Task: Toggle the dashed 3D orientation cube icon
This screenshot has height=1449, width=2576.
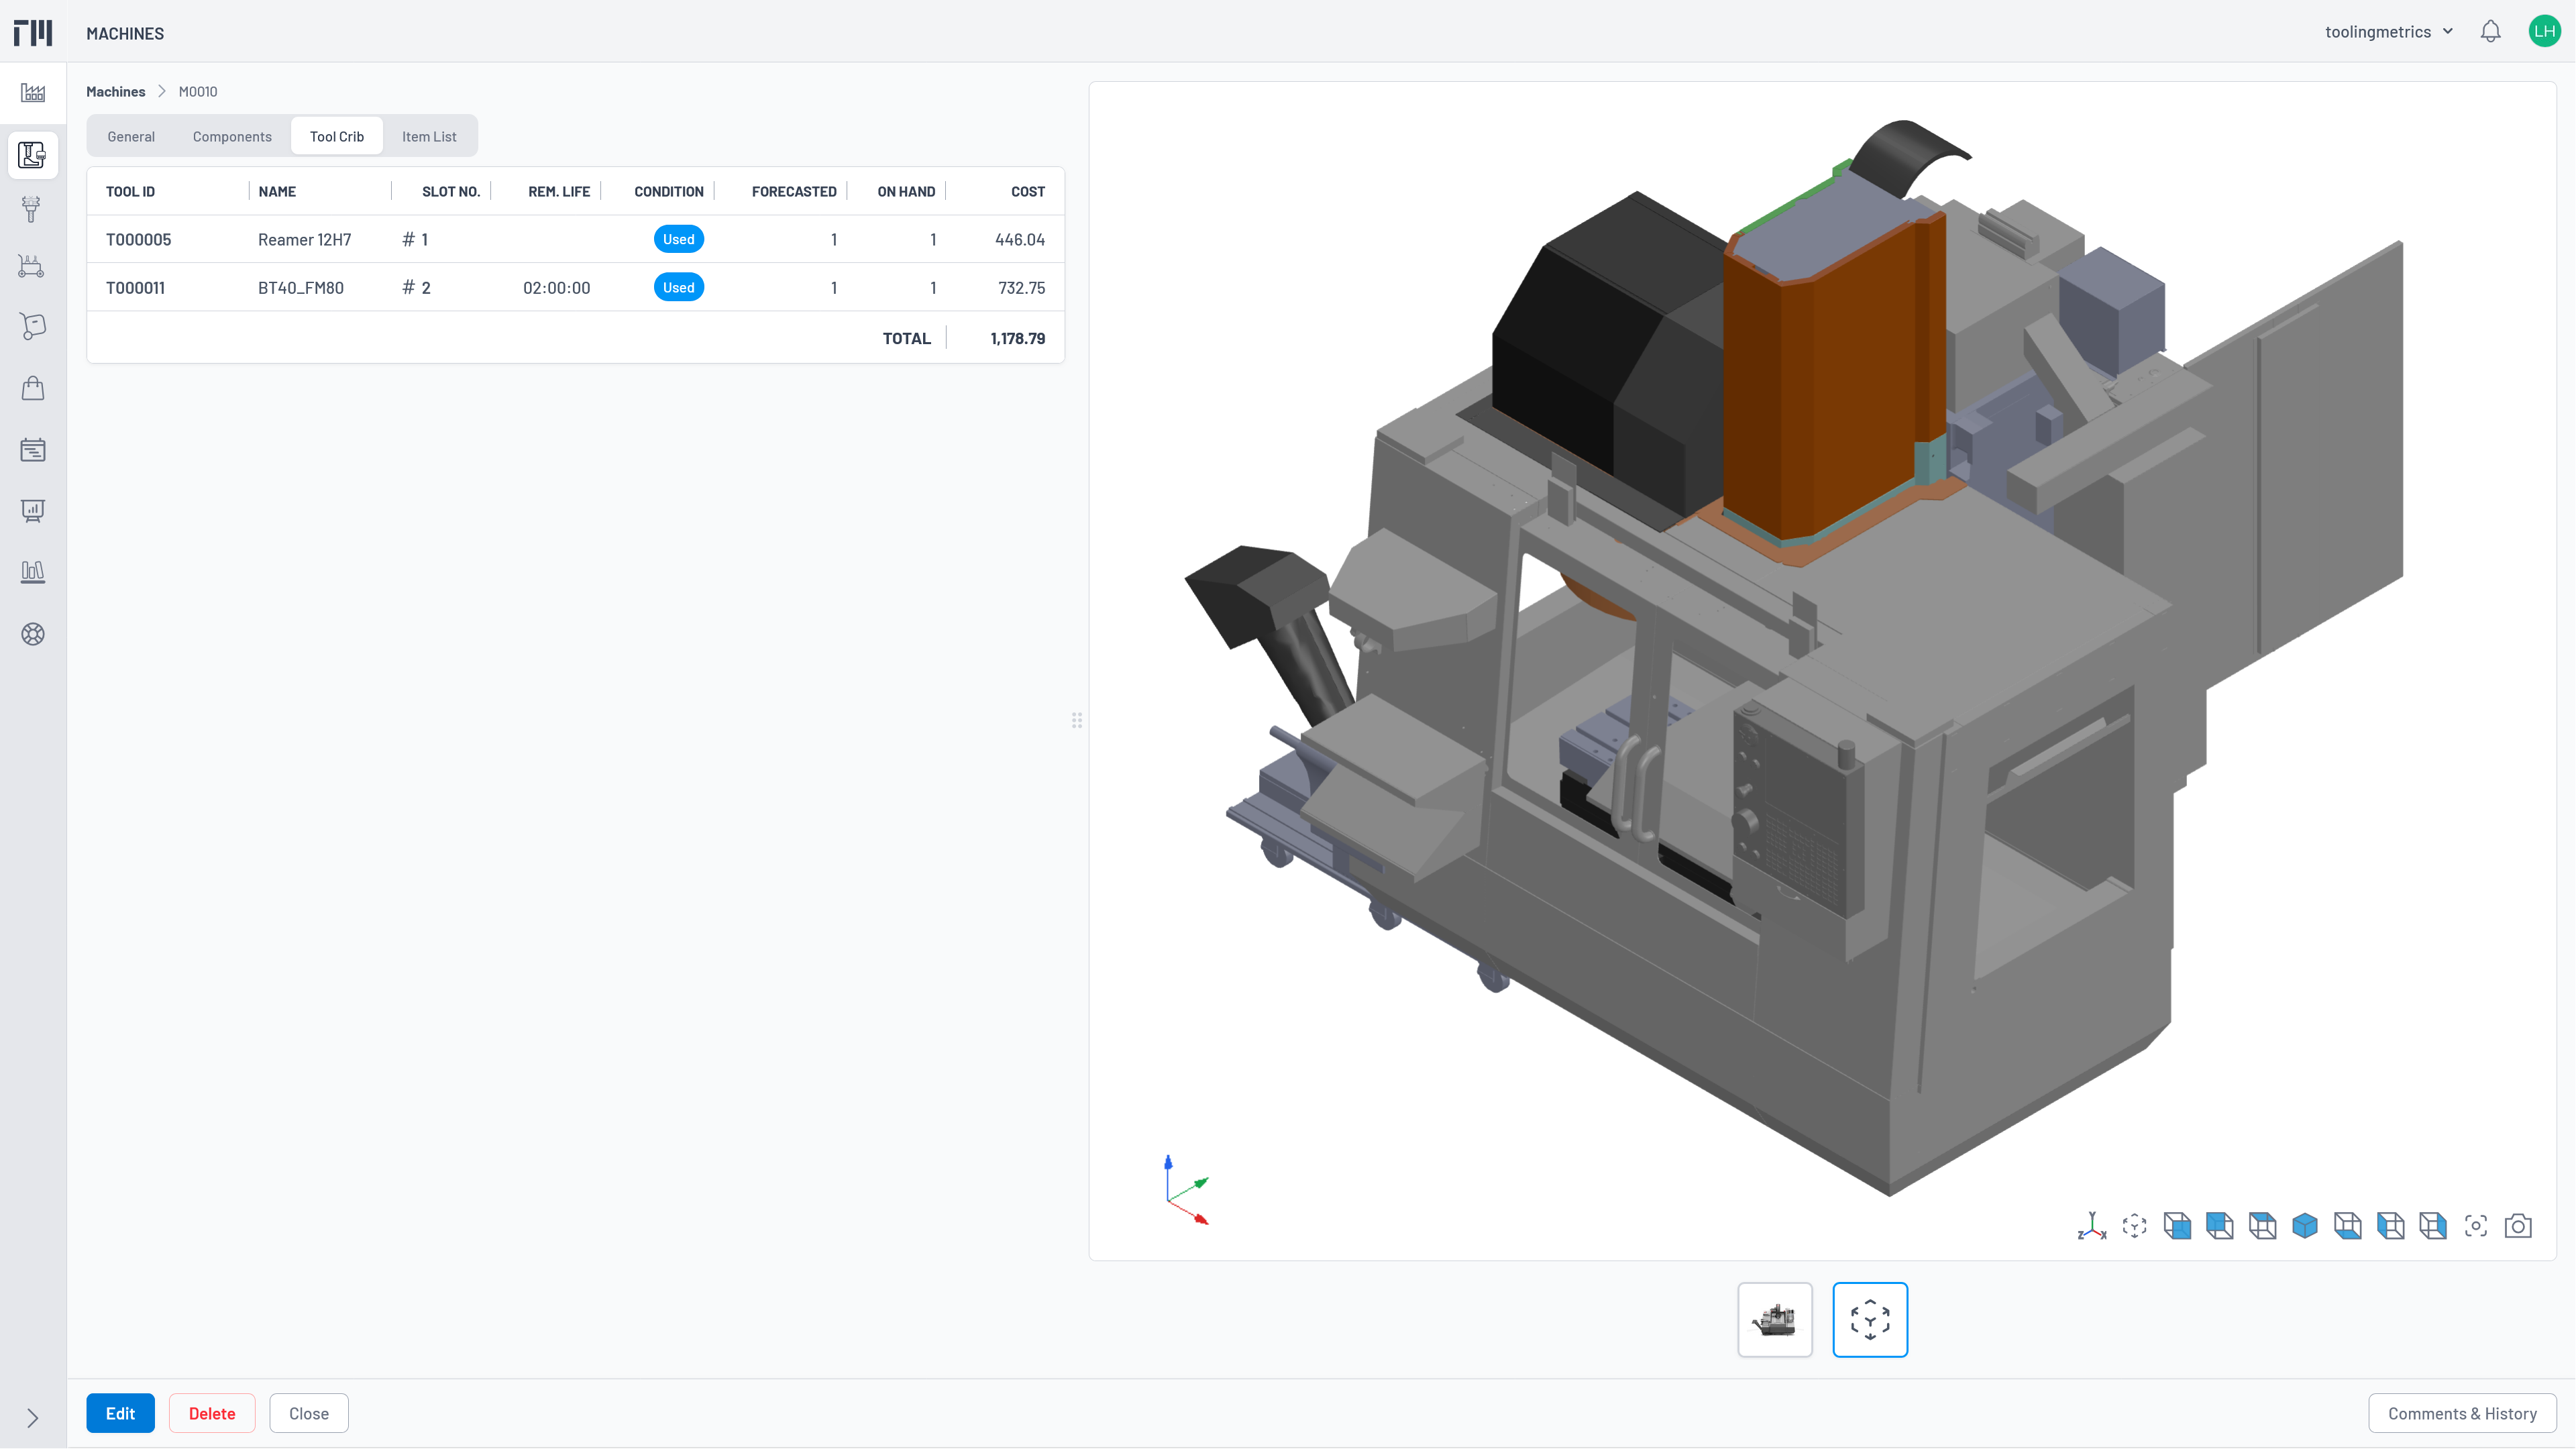Action: click(x=2134, y=1226)
